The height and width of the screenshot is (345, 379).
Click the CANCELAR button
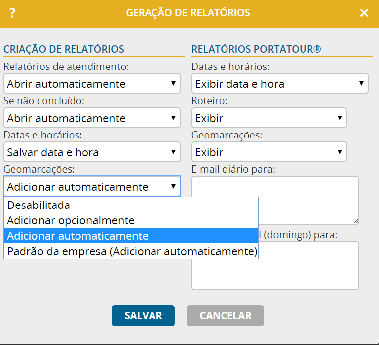(x=226, y=316)
